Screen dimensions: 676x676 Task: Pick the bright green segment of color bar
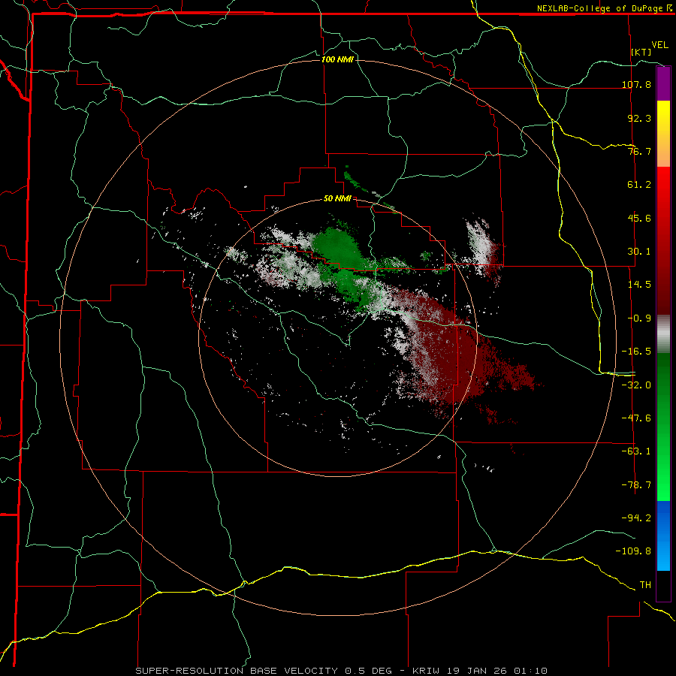[x=663, y=474]
